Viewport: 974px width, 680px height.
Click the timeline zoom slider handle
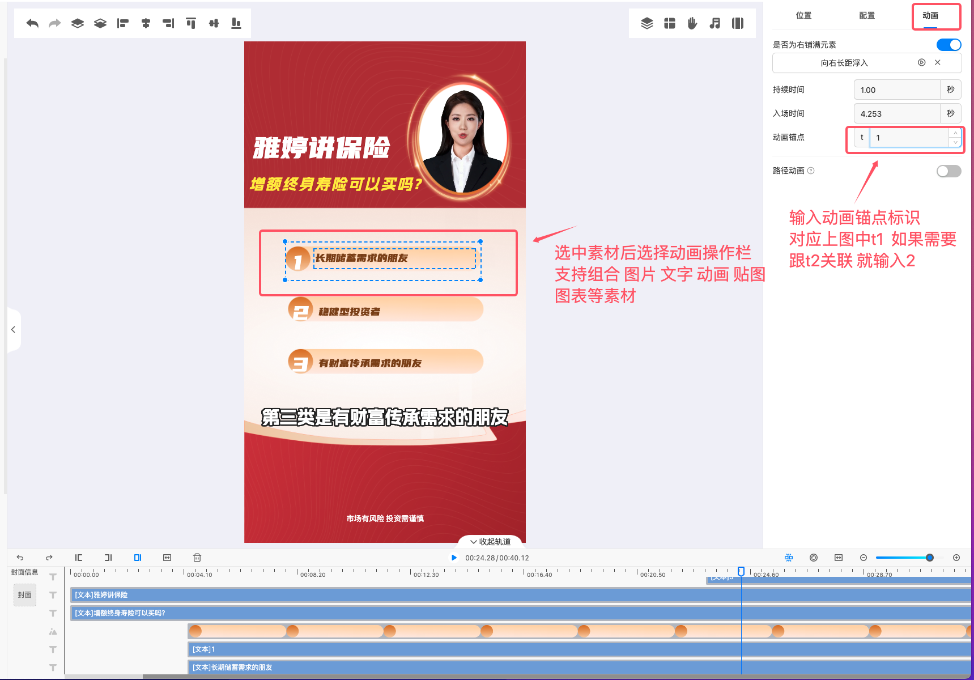pyautogui.click(x=930, y=558)
